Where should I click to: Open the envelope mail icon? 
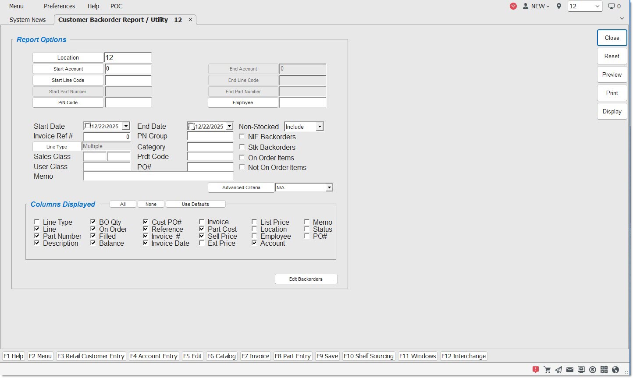click(x=570, y=370)
